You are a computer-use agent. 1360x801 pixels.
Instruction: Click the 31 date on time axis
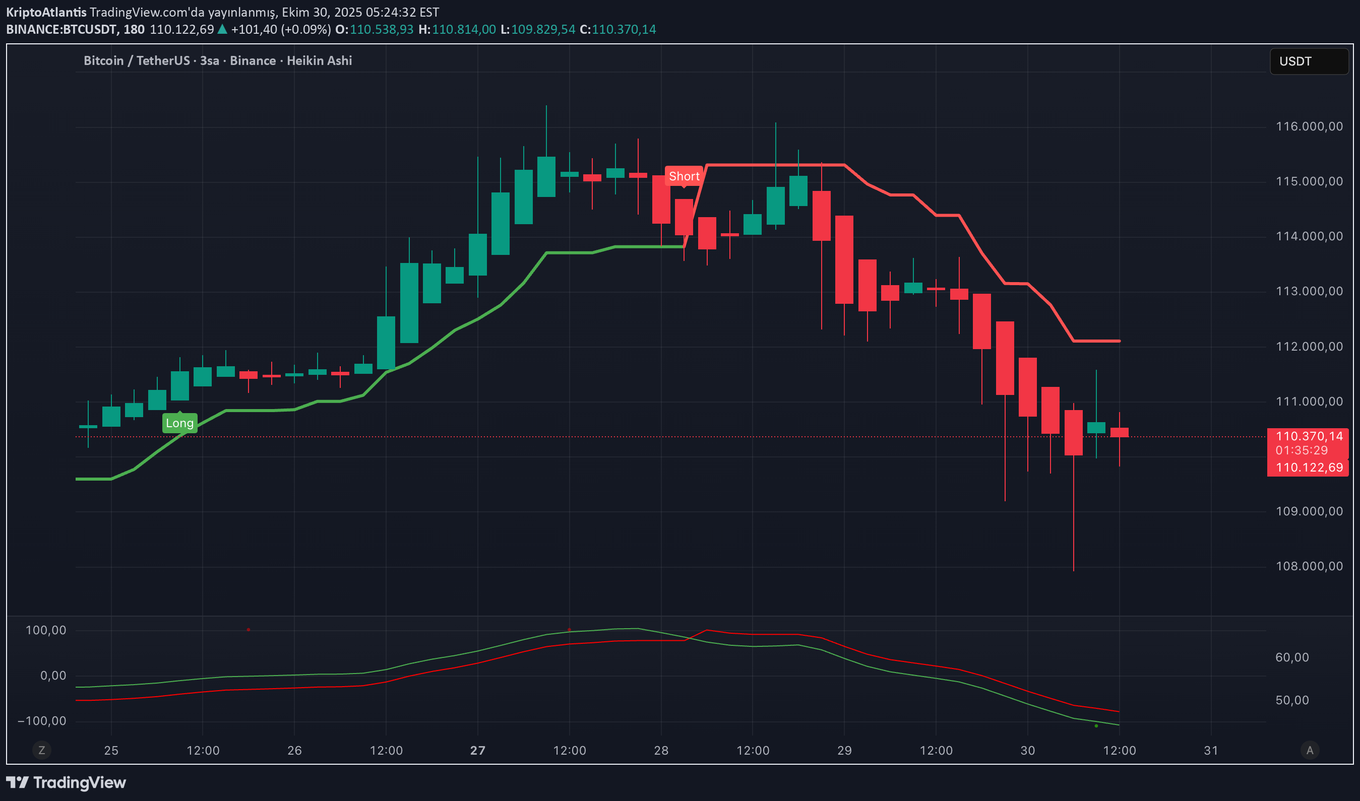(1211, 750)
